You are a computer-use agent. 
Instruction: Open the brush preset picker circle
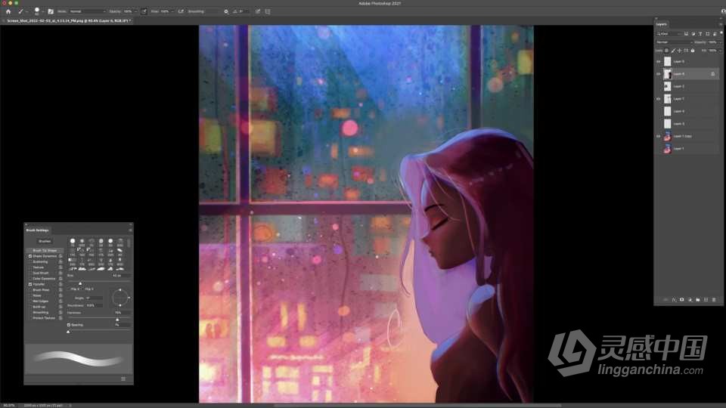37,11
